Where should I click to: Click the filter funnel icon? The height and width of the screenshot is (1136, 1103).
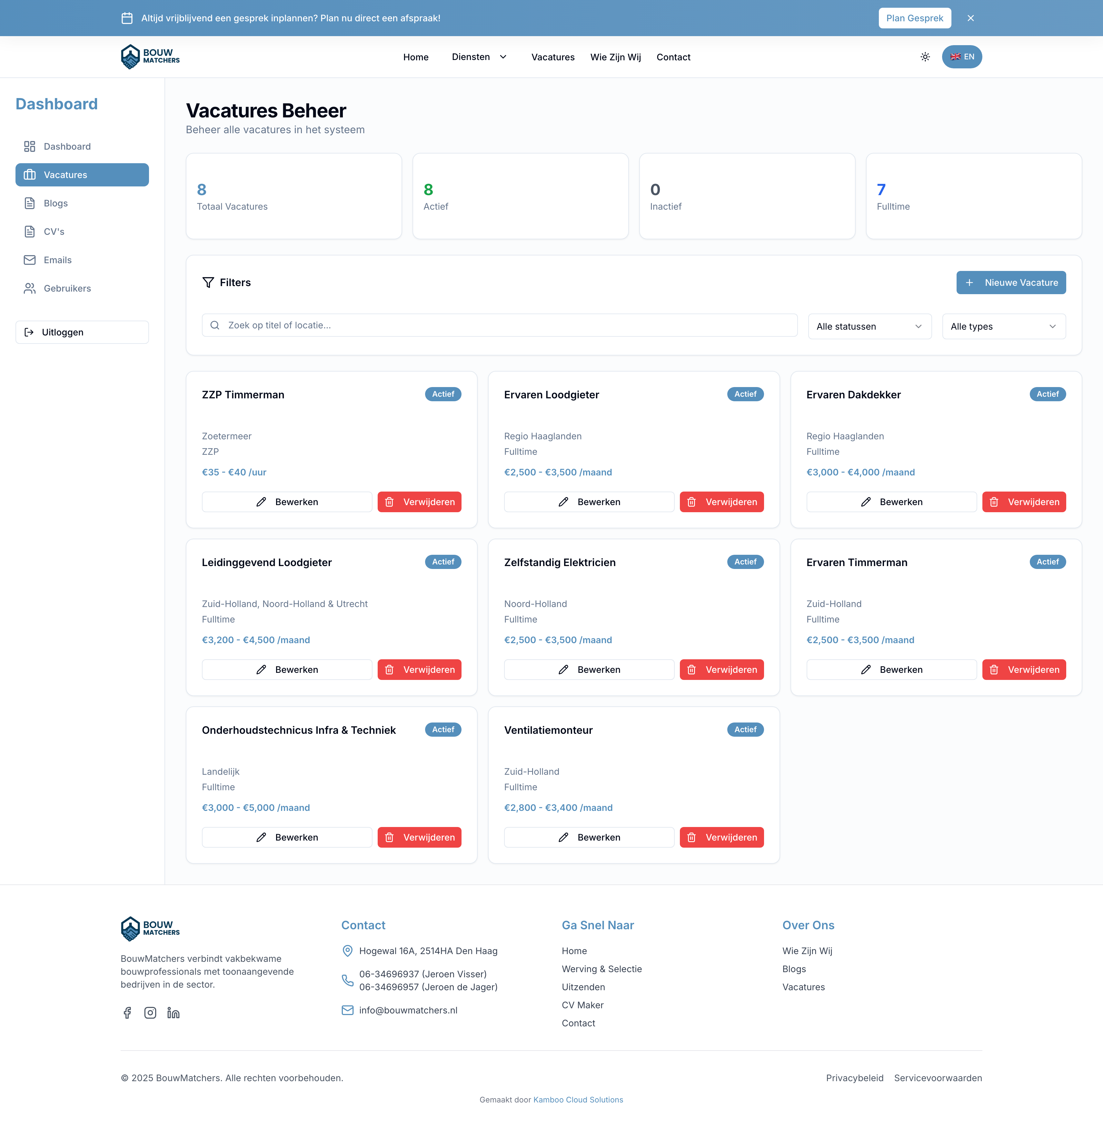tap(208, 282)
